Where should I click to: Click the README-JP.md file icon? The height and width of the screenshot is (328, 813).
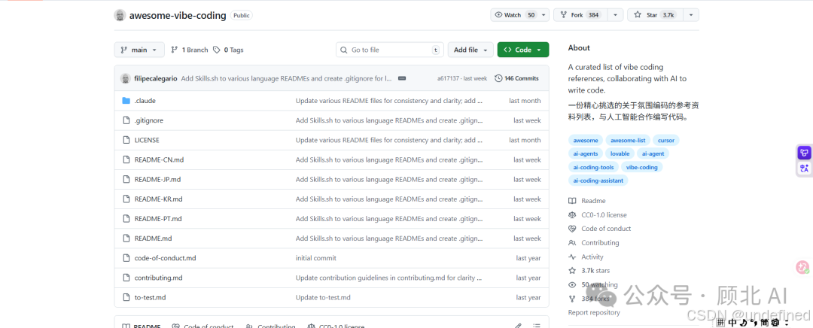point(126,179)
